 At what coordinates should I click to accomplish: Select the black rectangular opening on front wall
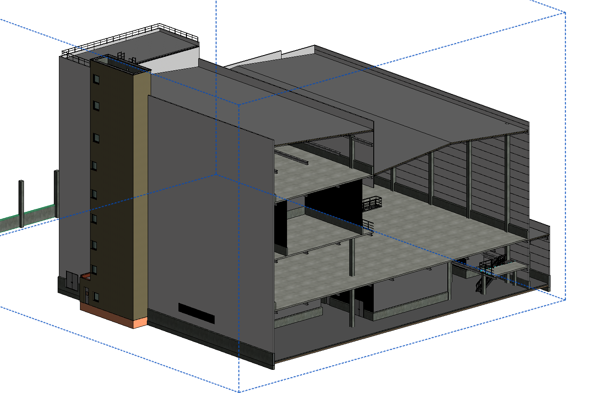pyautogui.click(x=197, y=313)
